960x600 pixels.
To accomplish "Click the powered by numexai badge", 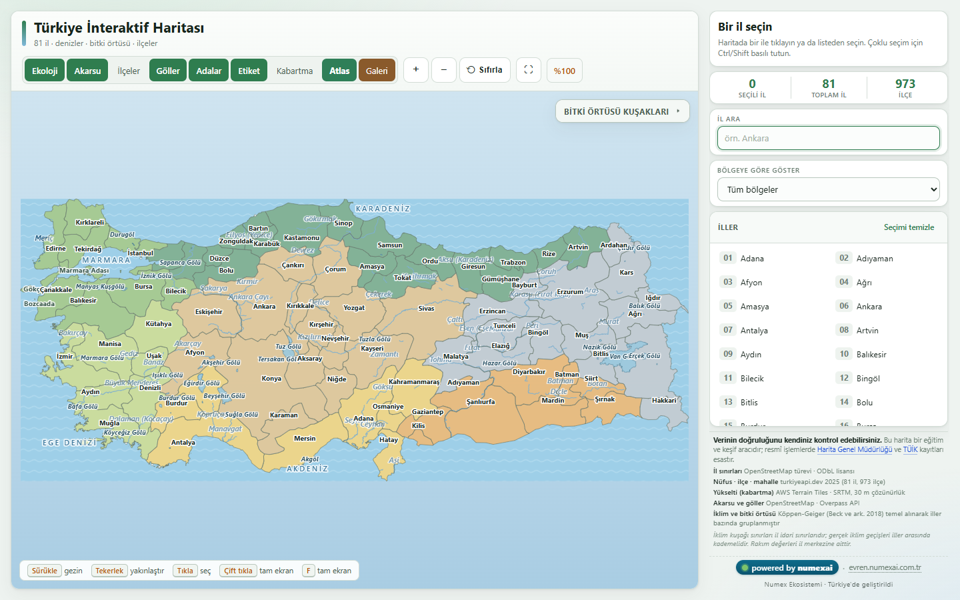I will point(787,568).
